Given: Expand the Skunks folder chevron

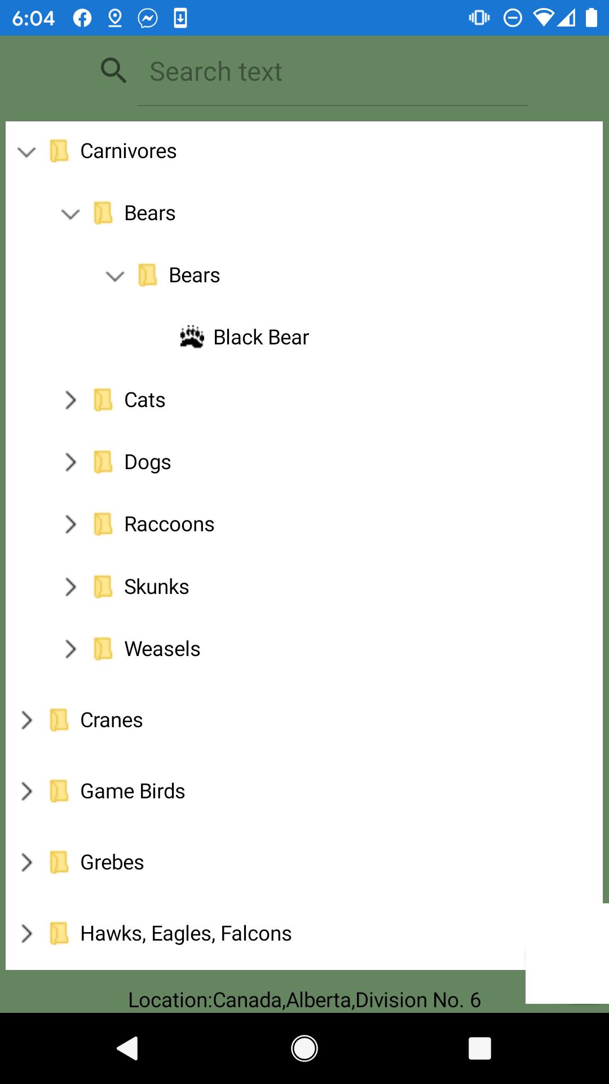Looking at the screenshot, I should tap(70, 587).
